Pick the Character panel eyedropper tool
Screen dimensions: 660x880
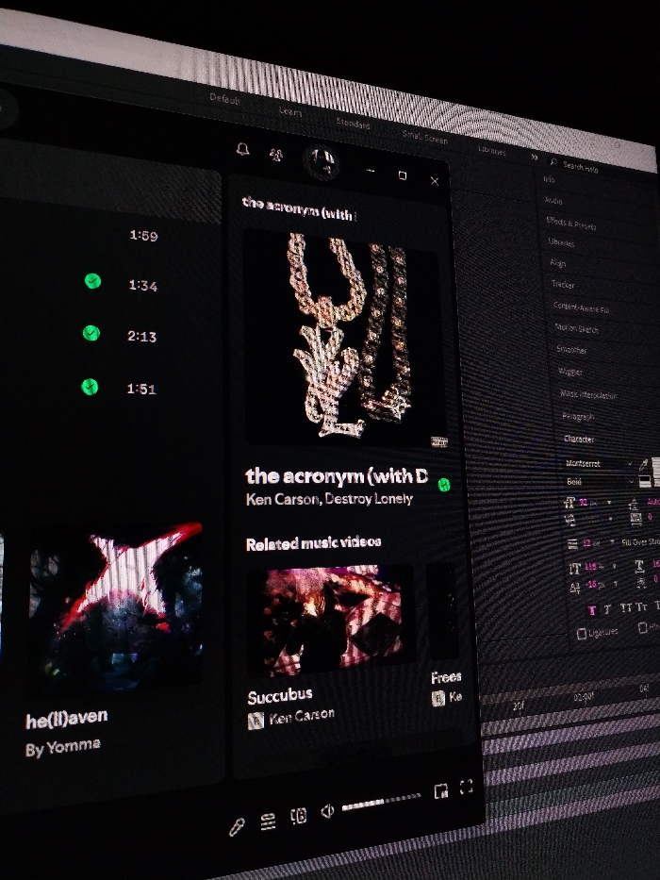pyautogui.click(x=643, y=464)
